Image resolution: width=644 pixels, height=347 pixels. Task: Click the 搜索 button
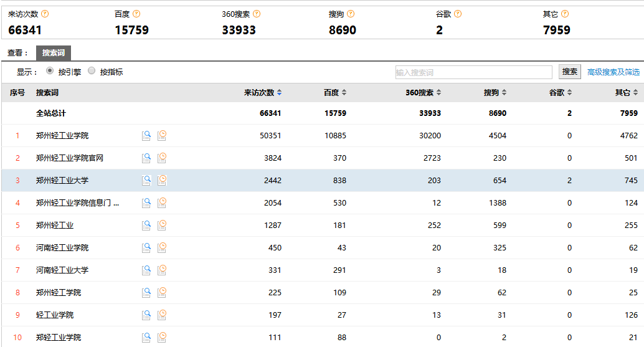[x=569, y=72]
